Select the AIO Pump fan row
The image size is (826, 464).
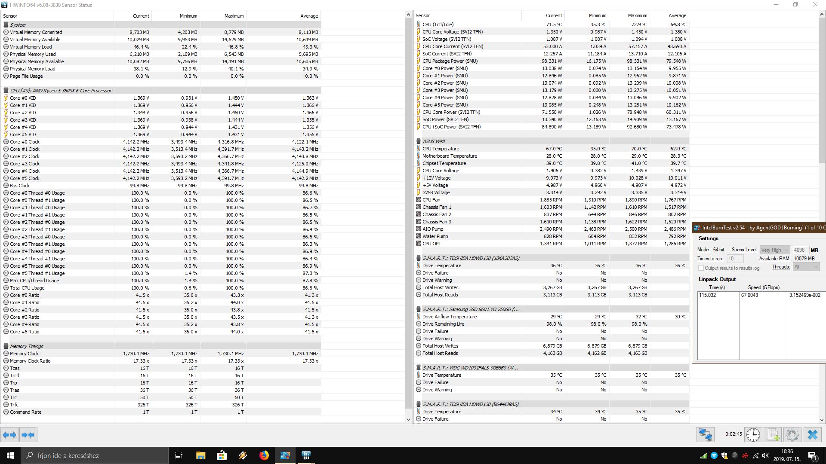click(x=552, y=229)
